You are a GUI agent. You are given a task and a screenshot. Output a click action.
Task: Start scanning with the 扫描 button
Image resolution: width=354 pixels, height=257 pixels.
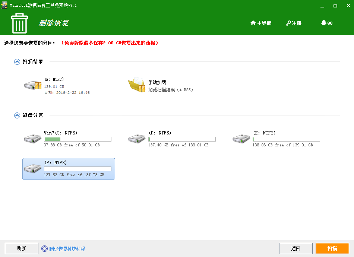coord(332,248)
